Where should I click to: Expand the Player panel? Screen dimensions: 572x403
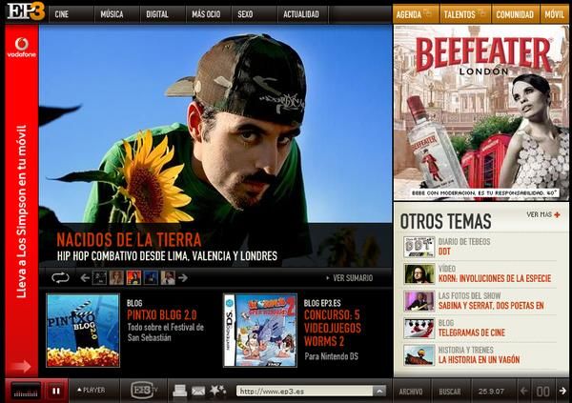coord(92,391)
